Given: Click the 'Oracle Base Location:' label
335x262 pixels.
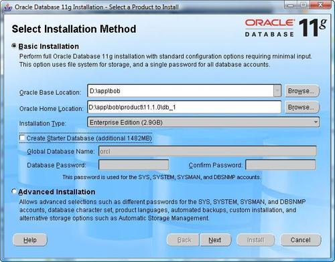Looking at the screenshot, I should point(50,92).
